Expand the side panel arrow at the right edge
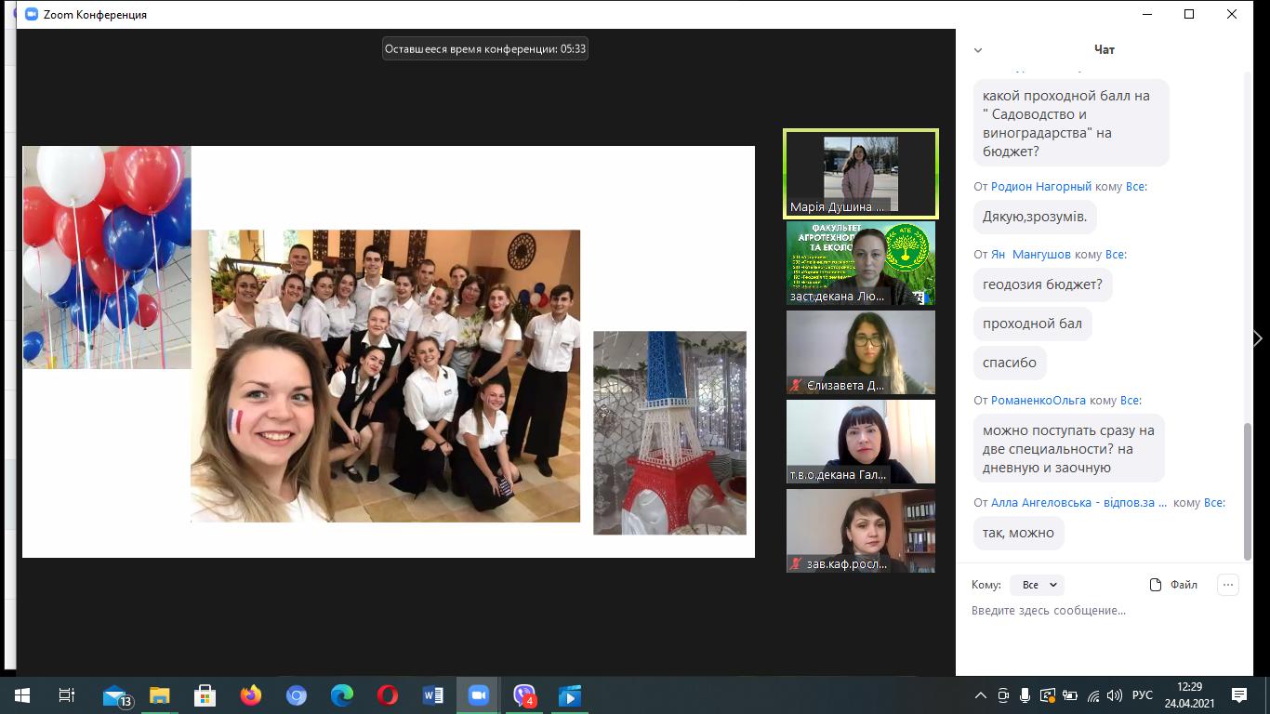Viewport: 1270px width, 714px height. pos(1258,339)
